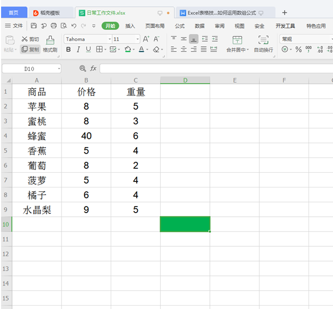Go to the 首页 home tab
This screenshot has height=309, width=333.
tap(14, 13)
